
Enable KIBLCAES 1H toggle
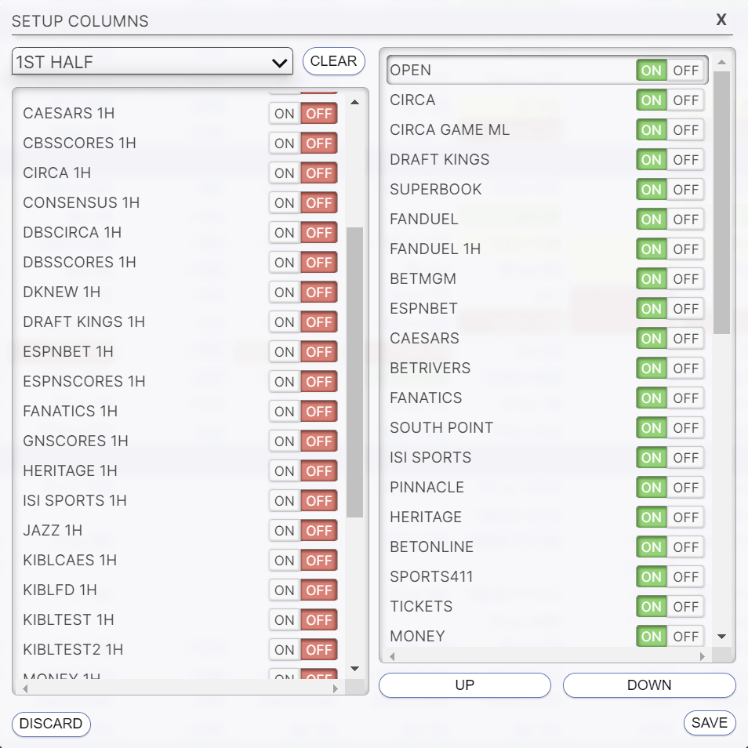click(285, 560)
